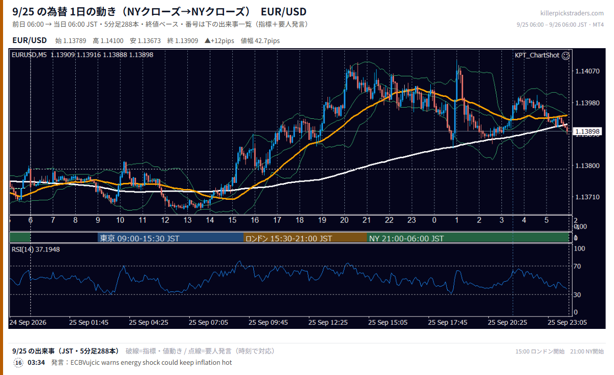
Task: Click the circled 16 event marker
Action: [18, 362]
